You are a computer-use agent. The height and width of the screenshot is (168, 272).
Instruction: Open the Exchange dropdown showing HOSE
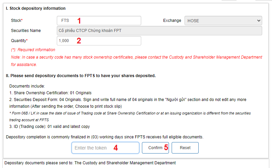[223, 21]
